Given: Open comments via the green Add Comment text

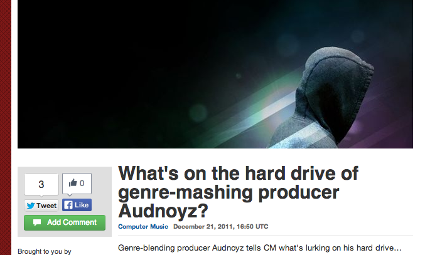Looking at the screenshot, I should coord(72,222).
